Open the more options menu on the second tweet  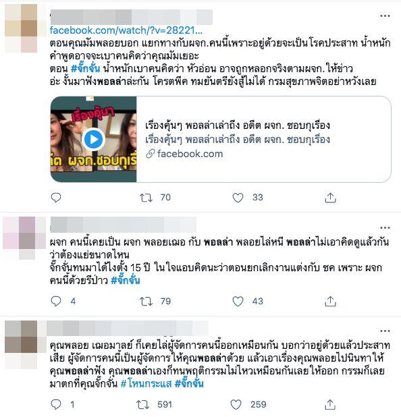point(385,227)
